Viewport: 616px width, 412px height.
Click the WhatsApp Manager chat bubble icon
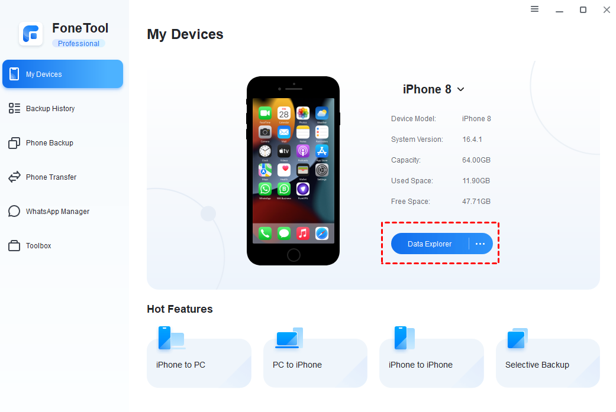click(x=14, y=211)
